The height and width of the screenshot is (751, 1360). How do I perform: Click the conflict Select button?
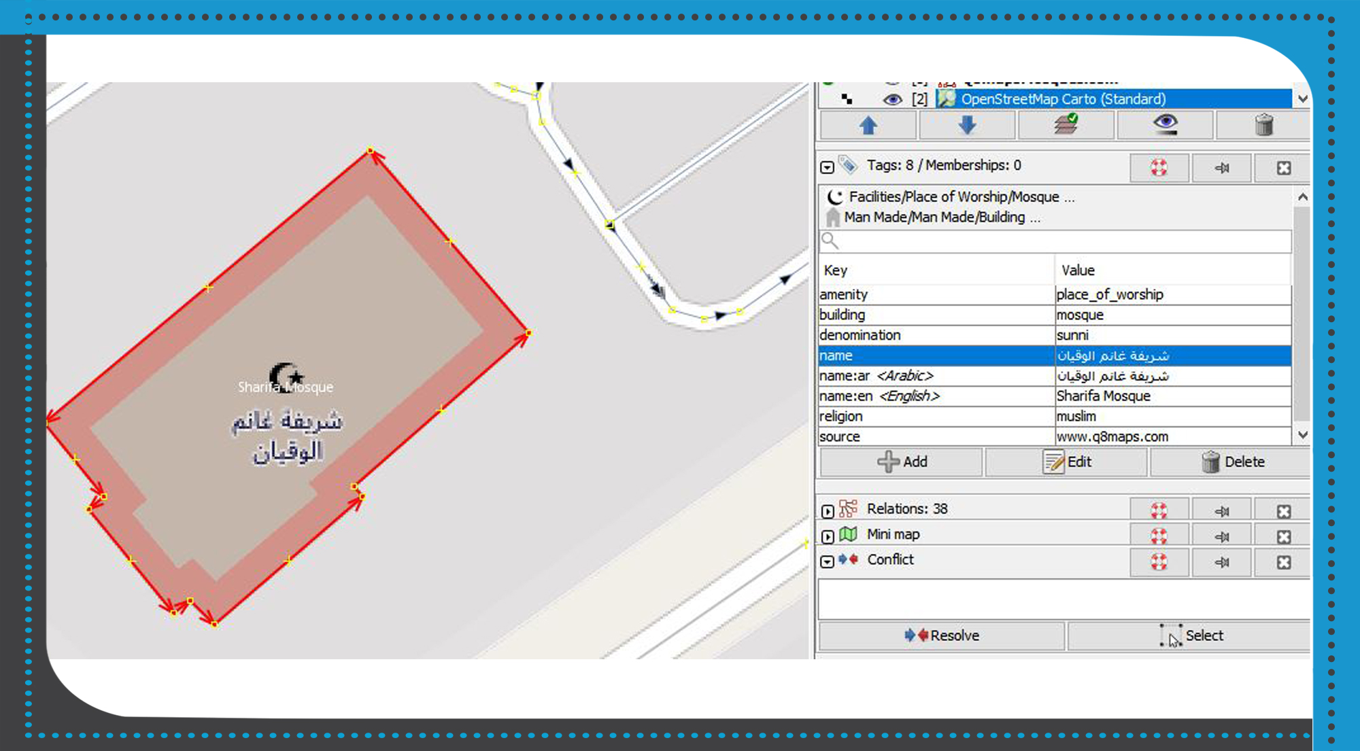tap(1189, 636)
